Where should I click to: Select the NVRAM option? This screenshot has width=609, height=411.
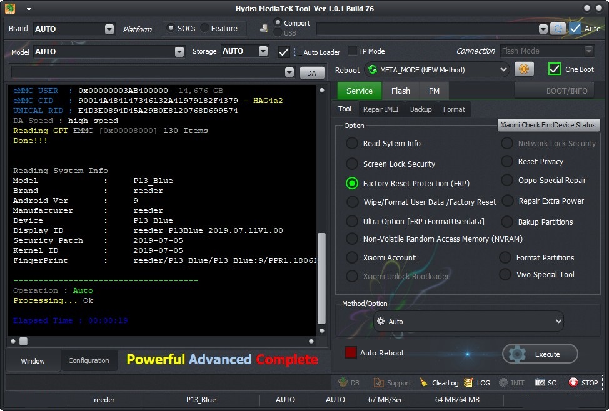pyautogui.click(x=352, y=239)
